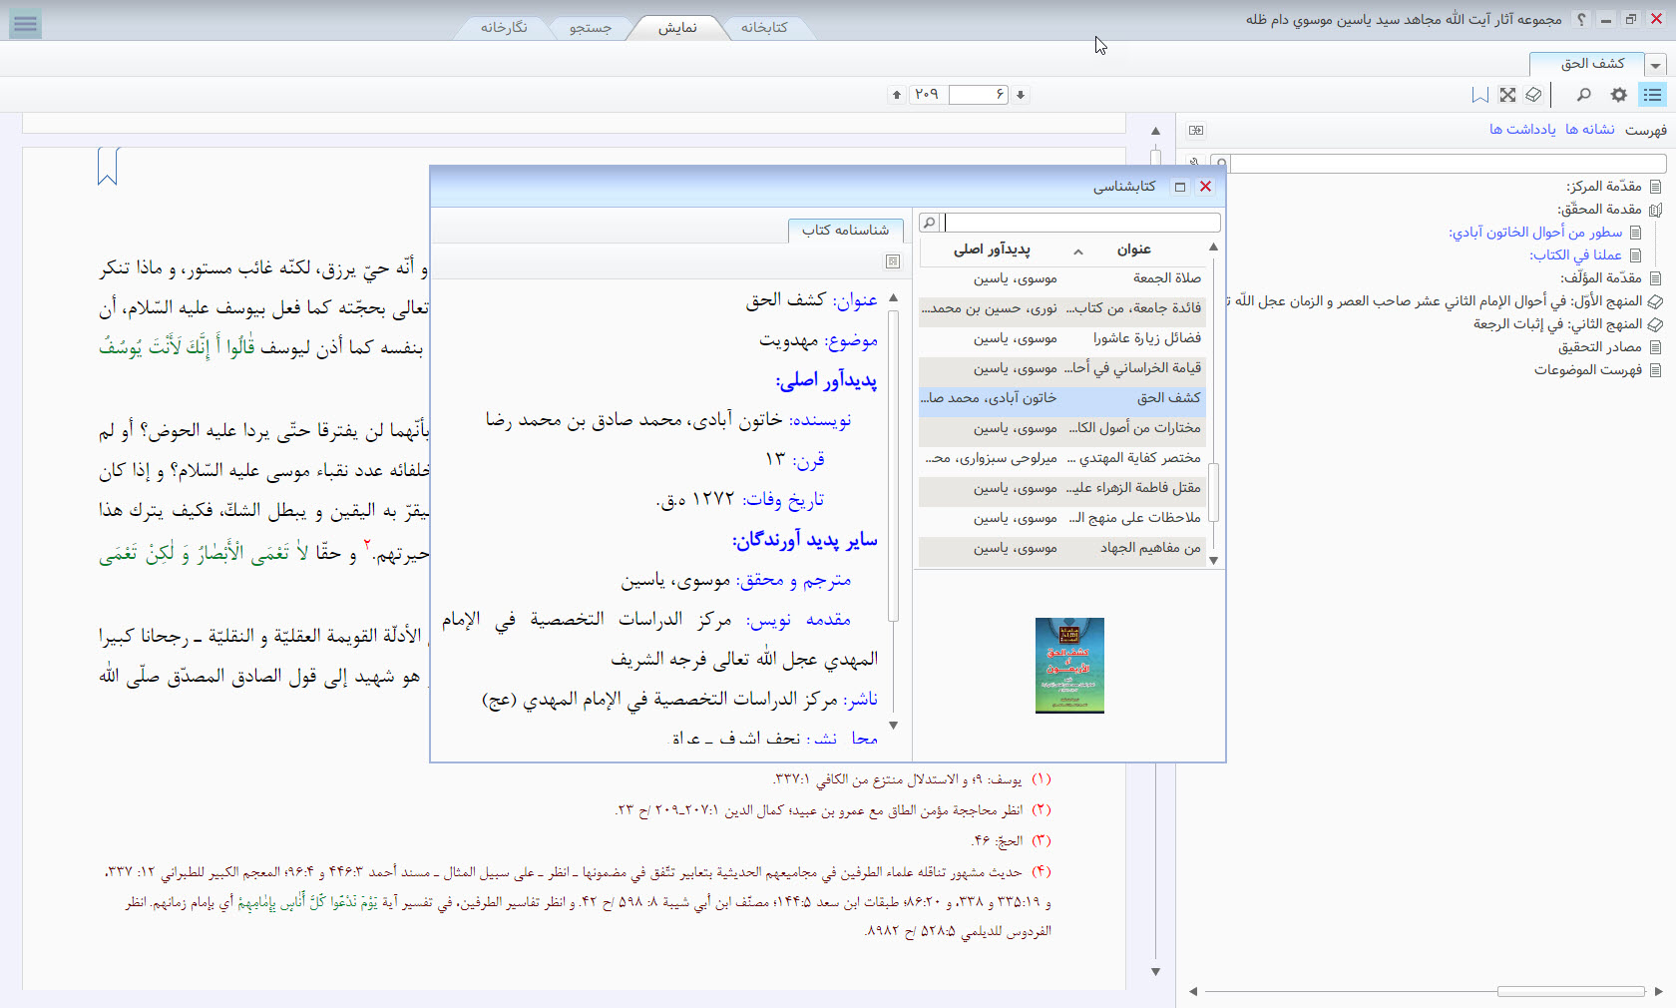Switch to the نگارخانه tab
Viewport: 1676px width, 1008px height.
click(504, 28)
